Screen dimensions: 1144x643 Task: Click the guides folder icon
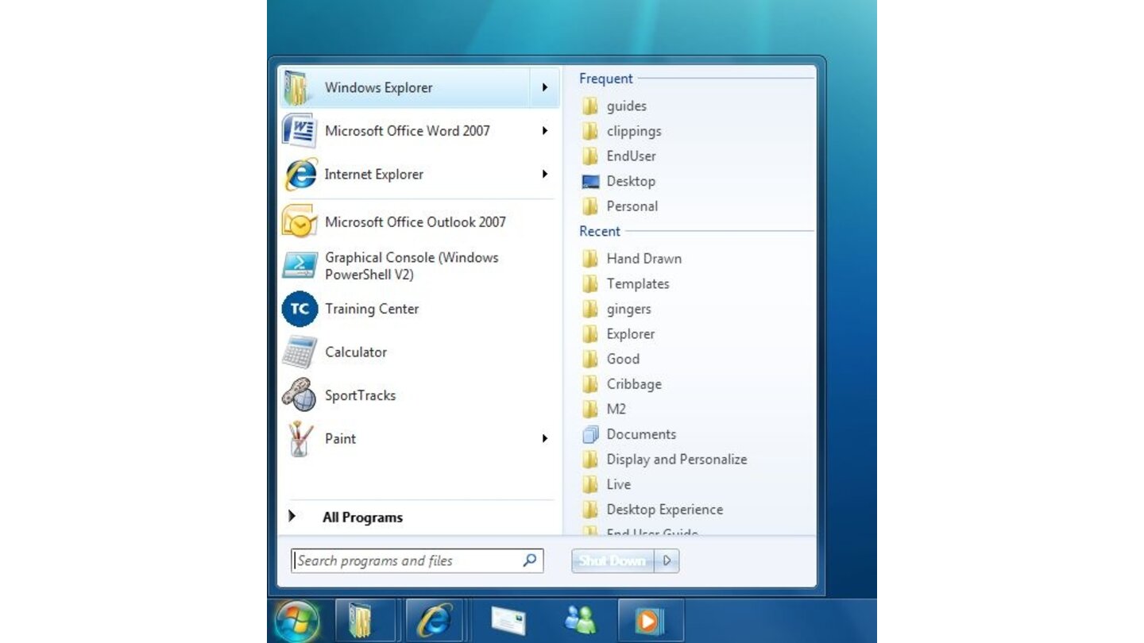click(590, 106)
